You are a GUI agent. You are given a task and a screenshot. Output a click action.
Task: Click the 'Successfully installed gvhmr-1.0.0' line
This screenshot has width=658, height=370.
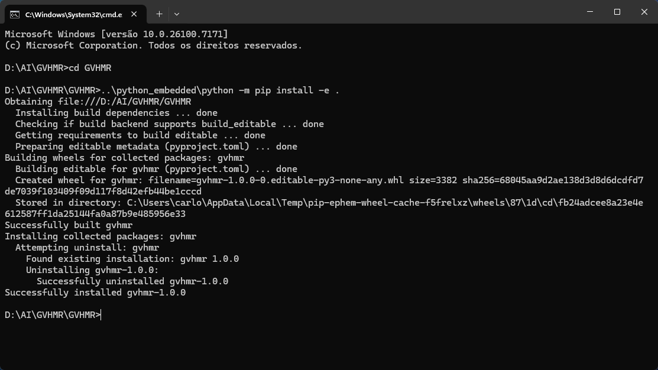[95, 293]
